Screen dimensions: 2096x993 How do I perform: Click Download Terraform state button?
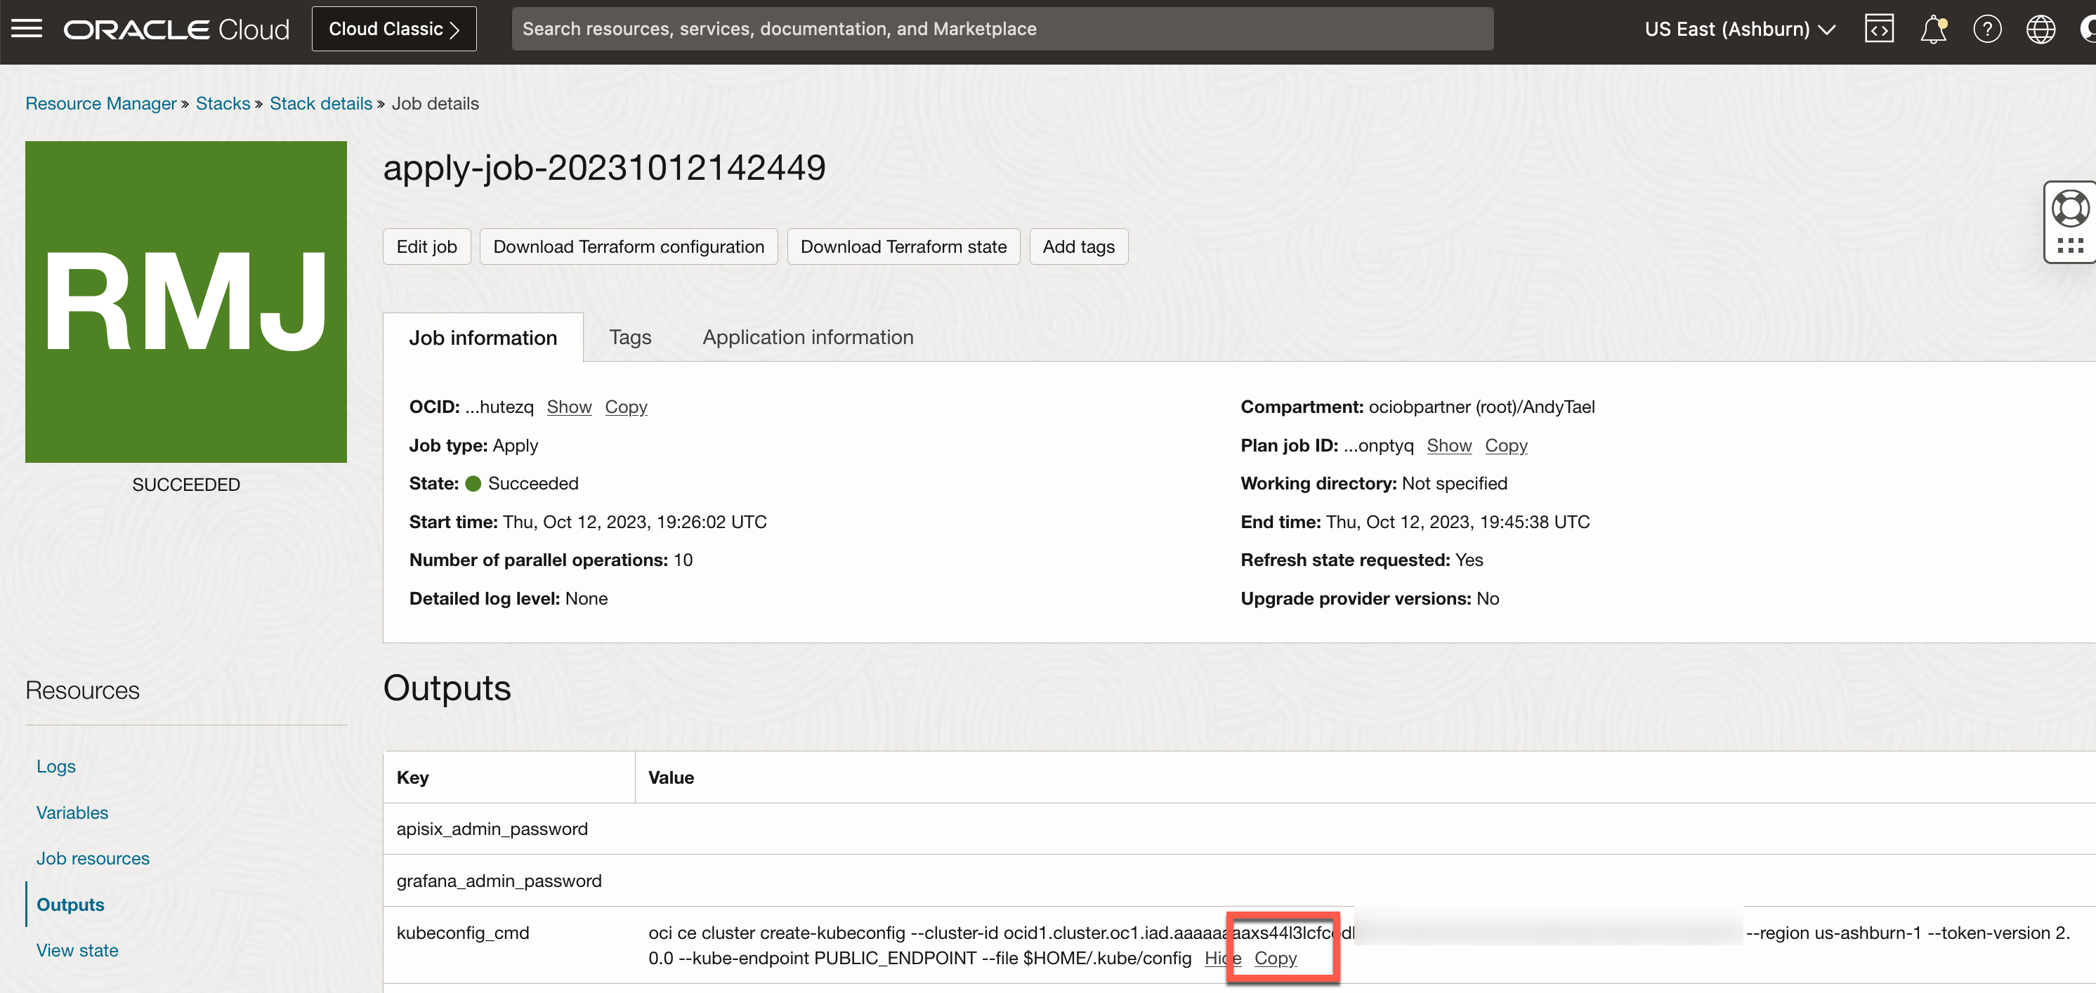coord(903,246)
